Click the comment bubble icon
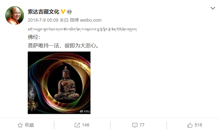The height and width of the screenshot is (131, 219). (x=135, y=125)
